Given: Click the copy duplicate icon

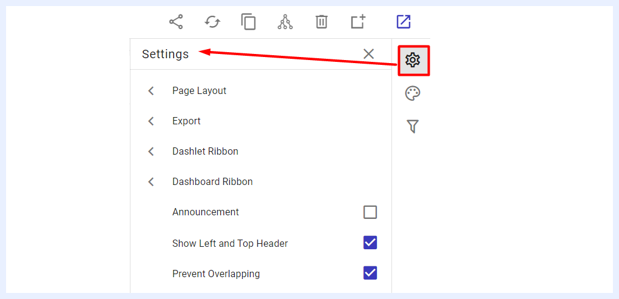Looking at the screenshot, I should click(x=249, y=22).
